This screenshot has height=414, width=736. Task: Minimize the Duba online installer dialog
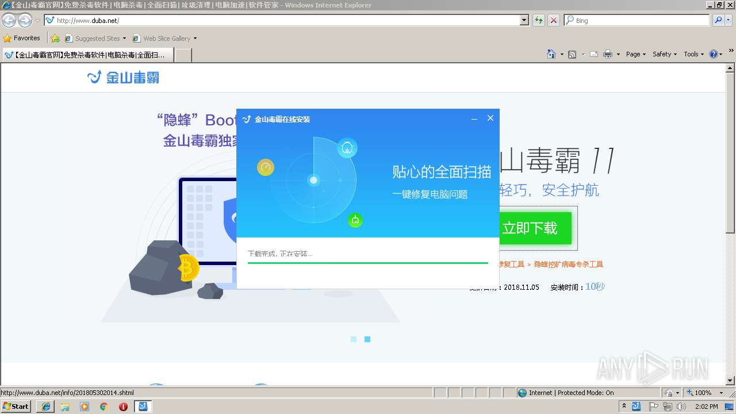pos(474,118)
